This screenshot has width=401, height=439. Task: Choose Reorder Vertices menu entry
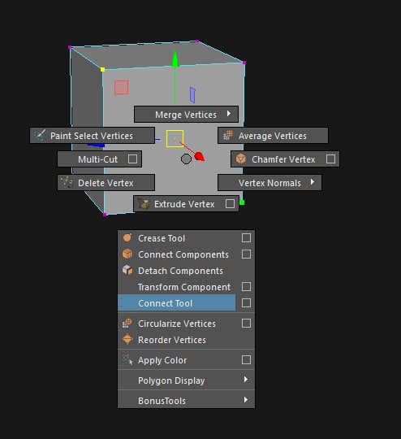(186, 340)
